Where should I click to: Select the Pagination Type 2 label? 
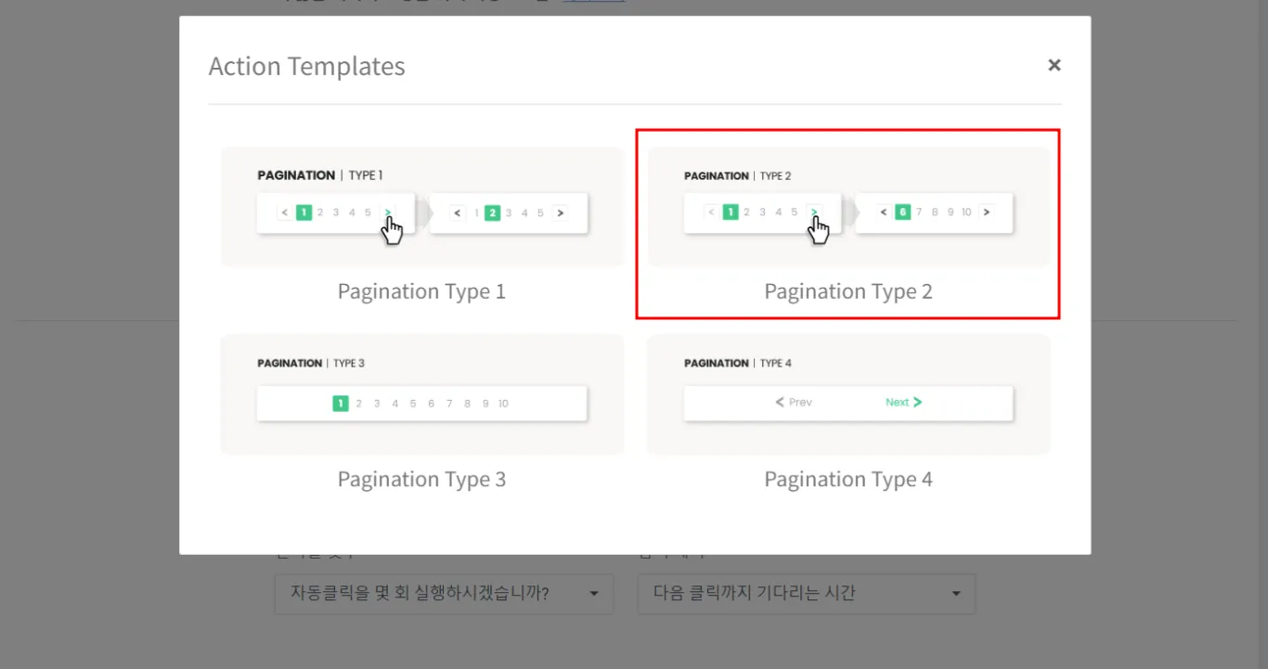click(x=847, y=291)
